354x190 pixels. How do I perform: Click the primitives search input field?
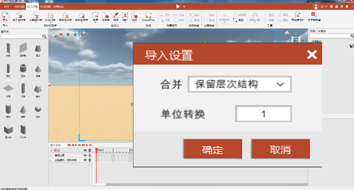(x=22, y=36)
